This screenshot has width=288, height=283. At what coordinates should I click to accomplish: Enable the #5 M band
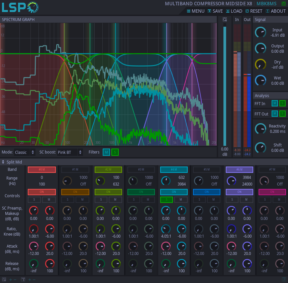point(207,170)
